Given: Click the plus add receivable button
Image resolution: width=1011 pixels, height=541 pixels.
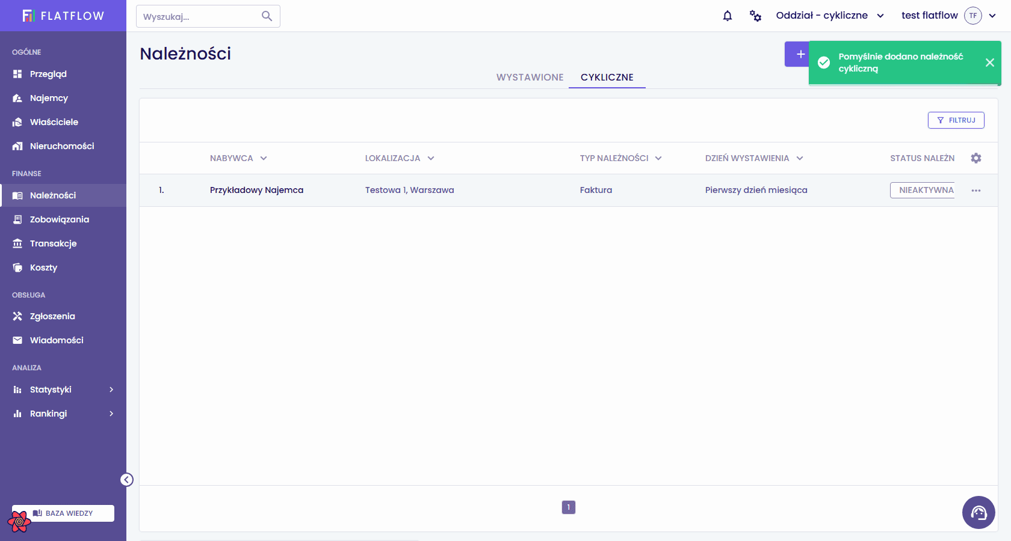Looking at the screenshot, I should pyautogui.click(x=797, y=54).
